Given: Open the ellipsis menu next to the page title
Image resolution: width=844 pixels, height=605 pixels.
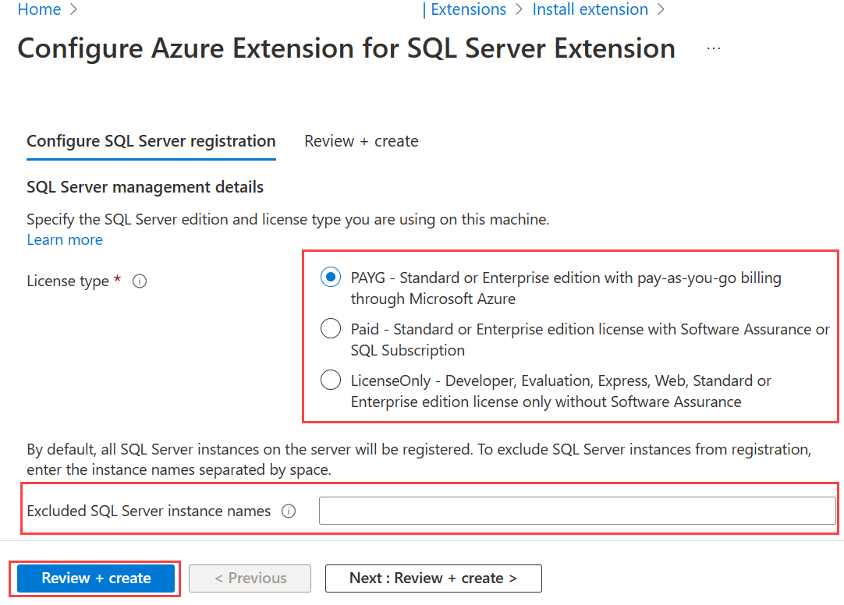Looking at the screenshot, I should 713,48.
